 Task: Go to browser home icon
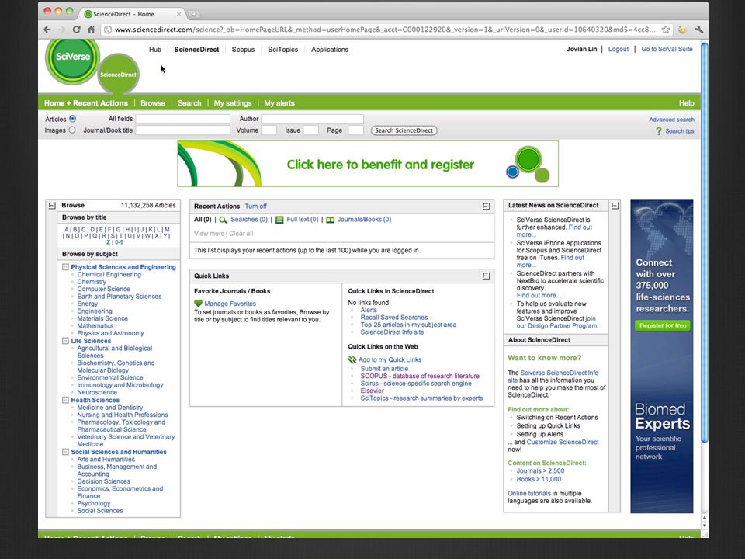pos(92,30)
